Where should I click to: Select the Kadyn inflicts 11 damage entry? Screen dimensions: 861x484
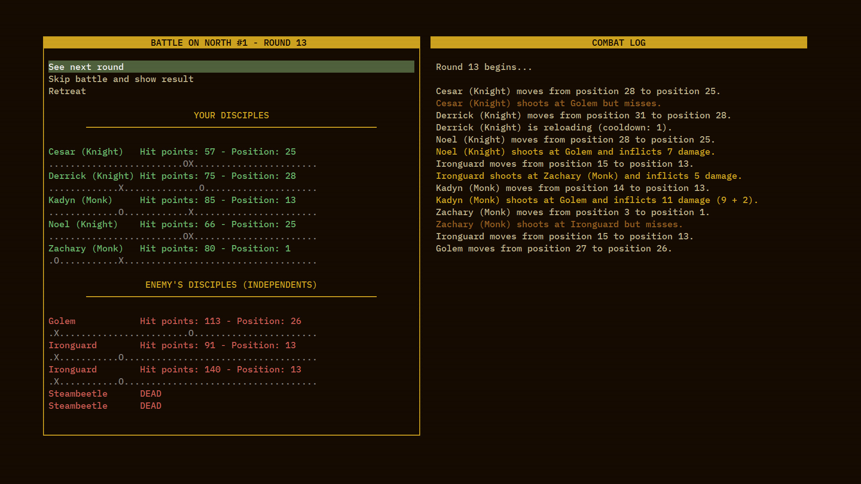(x=596, y=200)
